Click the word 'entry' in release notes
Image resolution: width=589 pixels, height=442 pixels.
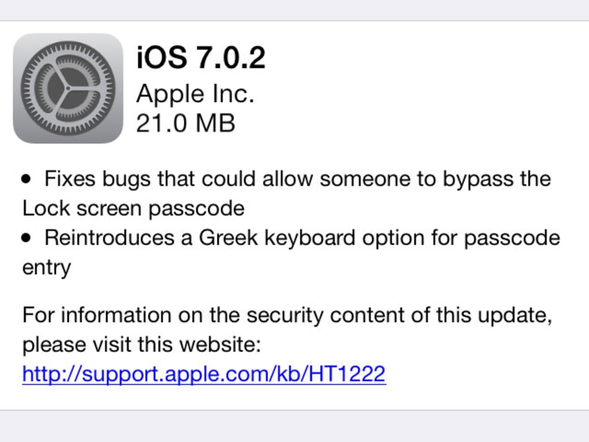(46, 268)
